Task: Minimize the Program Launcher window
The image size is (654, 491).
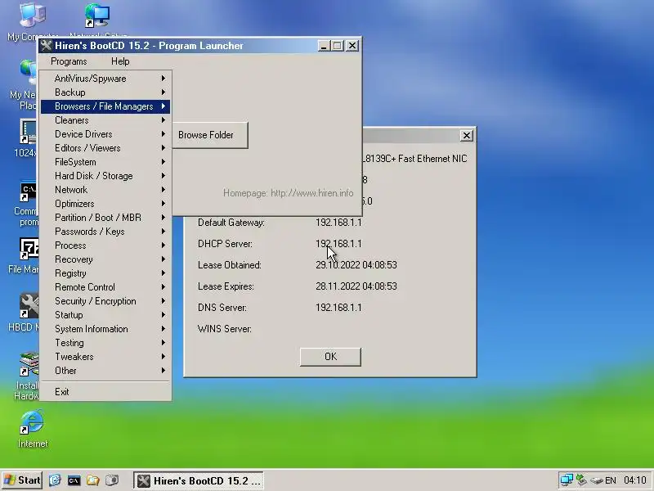Action: tap(324, 46)
